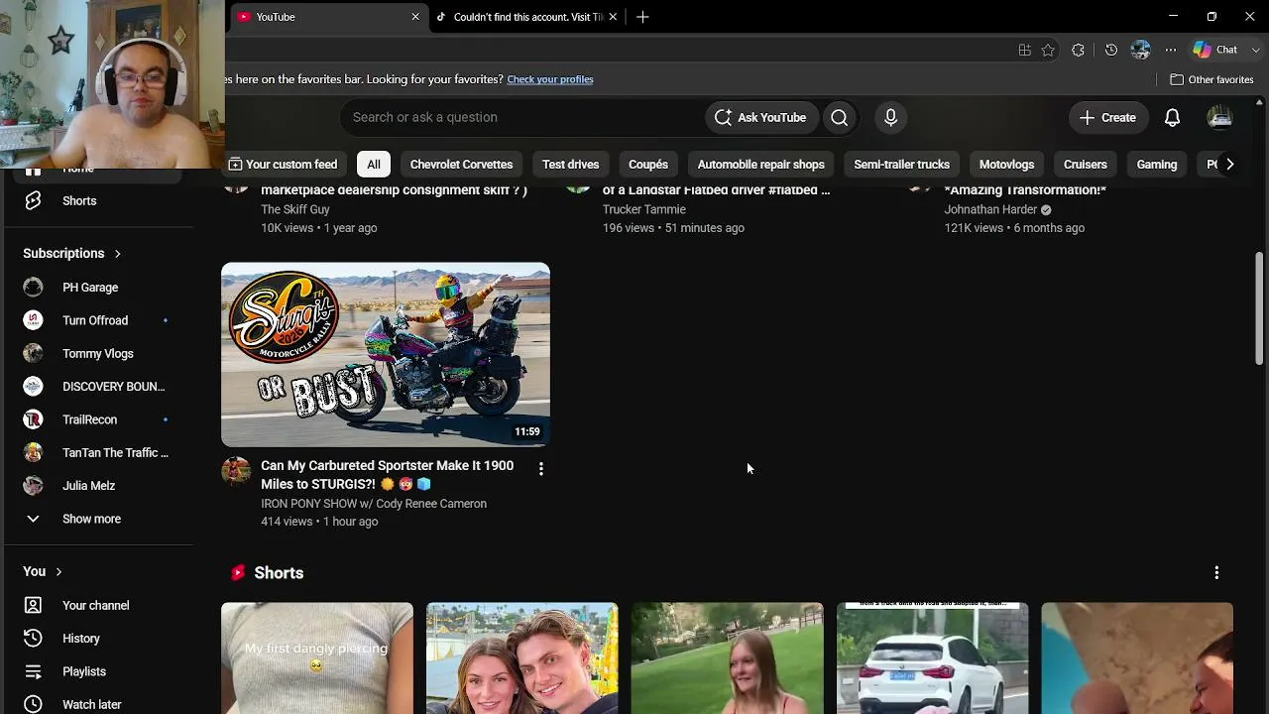
Task: Click the Ask YouTube button
Action: click(761, 117)
